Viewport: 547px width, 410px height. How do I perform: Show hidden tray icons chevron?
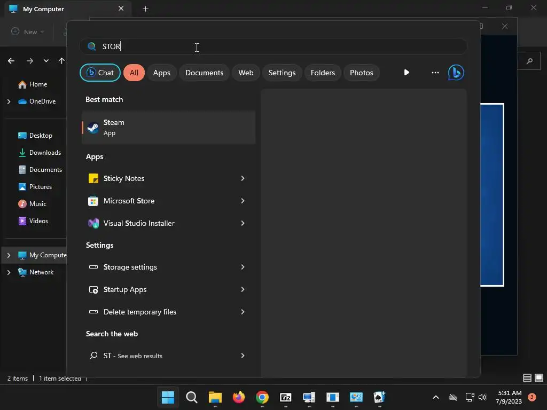[436, 397]
